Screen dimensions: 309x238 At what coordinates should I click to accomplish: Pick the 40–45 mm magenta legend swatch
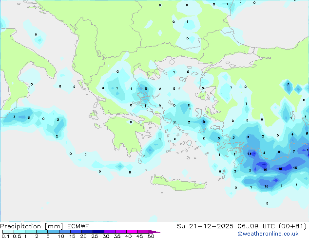click(x=132, y=232)
